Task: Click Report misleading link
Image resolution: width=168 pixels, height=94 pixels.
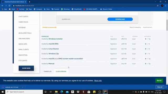Action: [x=135, y=27]
